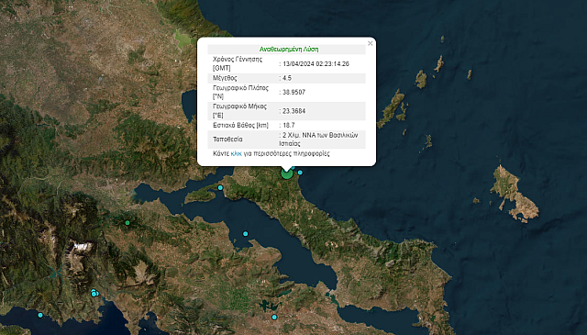
Task: Open the small green marker inland to the west
Action: click(x=127, y=223)
